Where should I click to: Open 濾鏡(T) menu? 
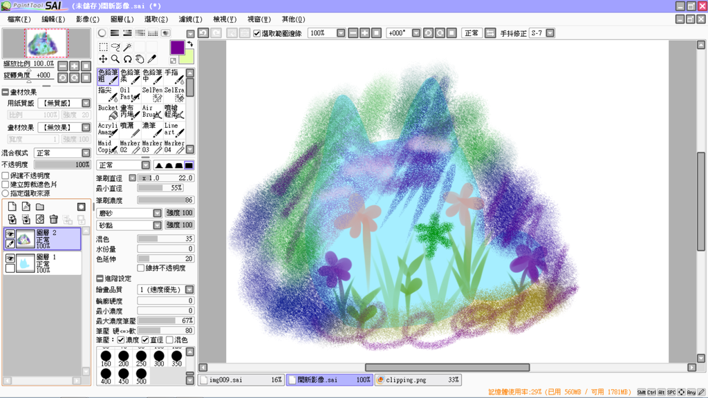click(191, 19)
